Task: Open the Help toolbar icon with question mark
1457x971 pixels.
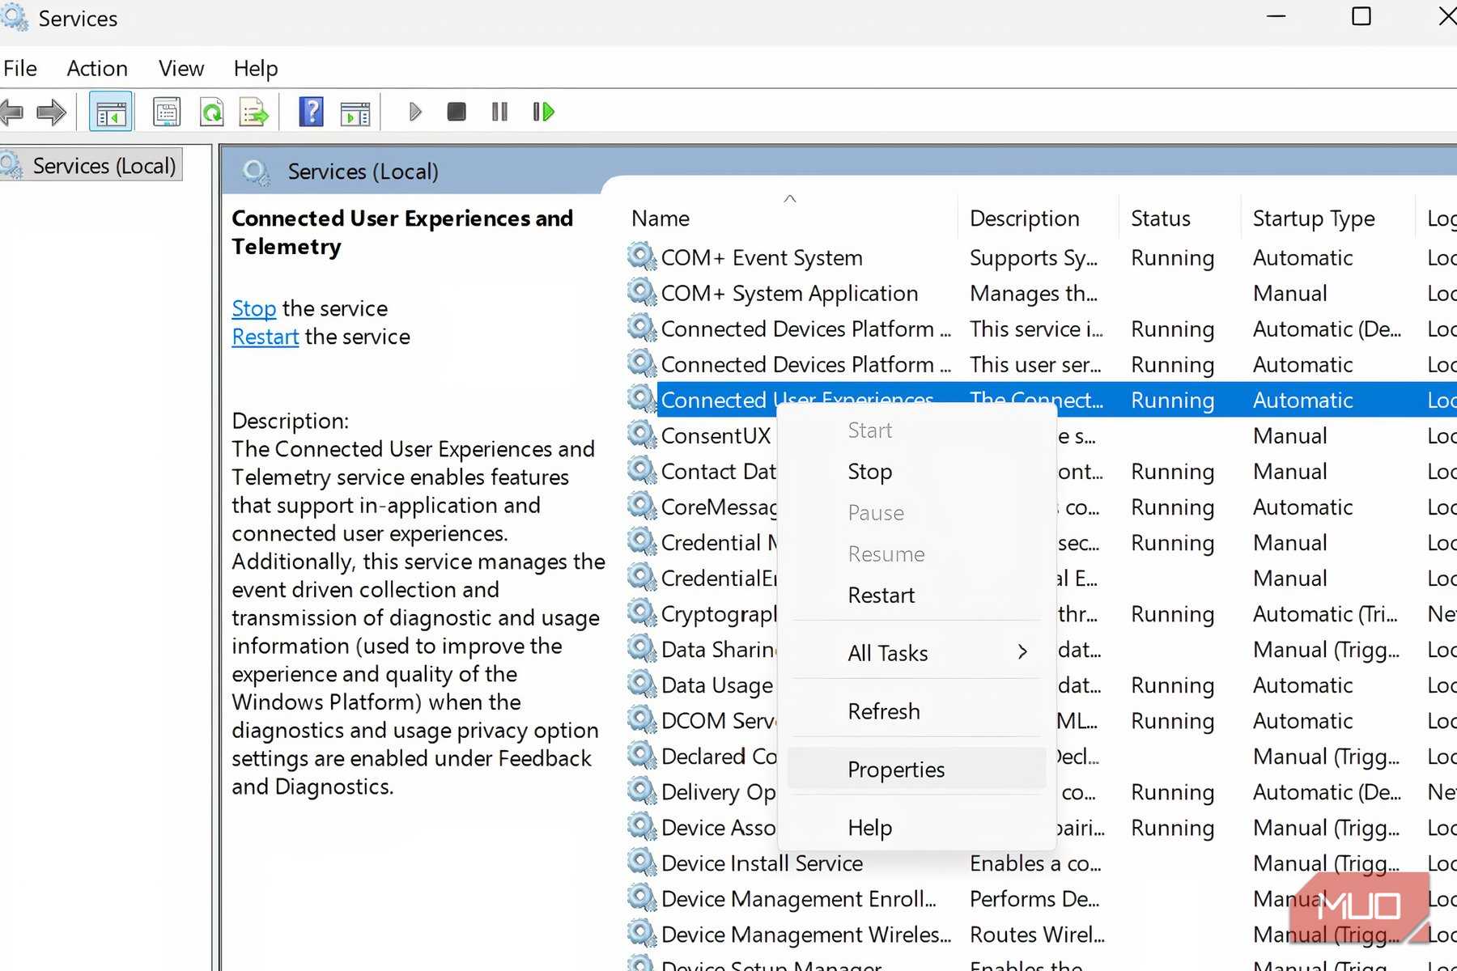Action: tap(312, 112)
